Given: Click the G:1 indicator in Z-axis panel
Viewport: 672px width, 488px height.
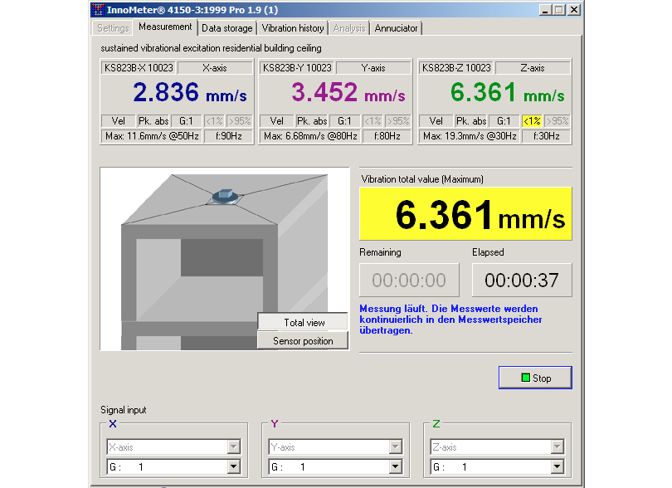Looking at the screenshot, I should (504, 121).
